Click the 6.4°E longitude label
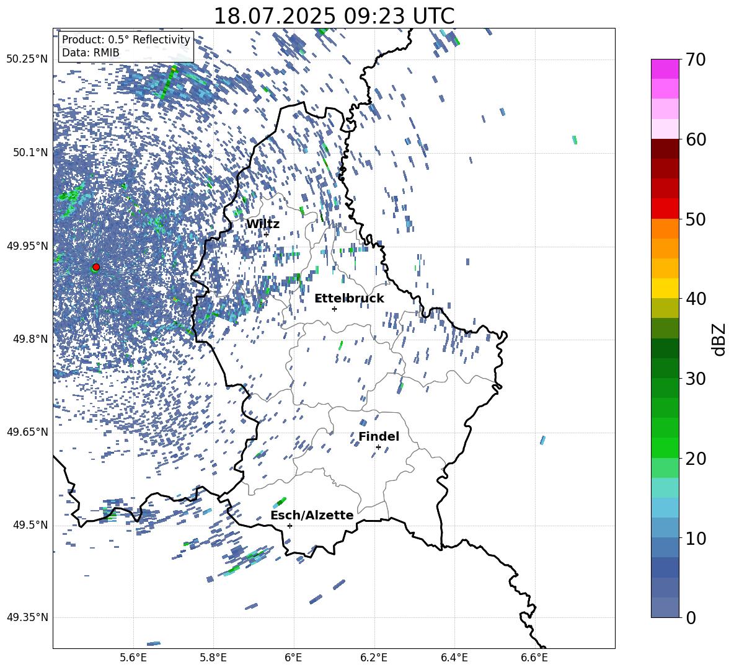Image resolution: width=734 pixels, height=670 pixels. click(x=454, y=658)
